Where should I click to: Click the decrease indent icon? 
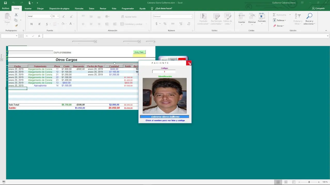(x=107, y=24)
